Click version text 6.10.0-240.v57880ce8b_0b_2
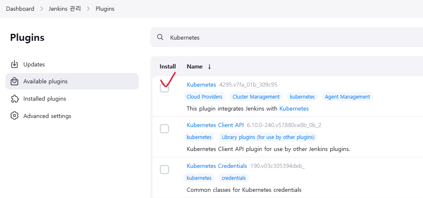The height and width of the screenshot is (198, 423). click(x=284, y=125)
